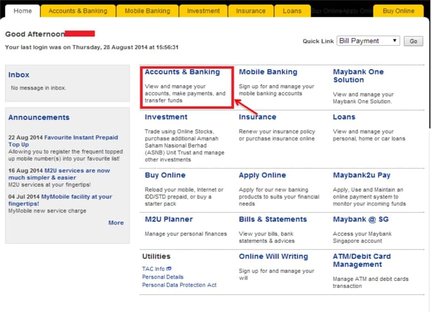This screenshot has width=431, height=313.
Task: Click 'M2U services at your fingertips!' text
Action: coord(50,185)
